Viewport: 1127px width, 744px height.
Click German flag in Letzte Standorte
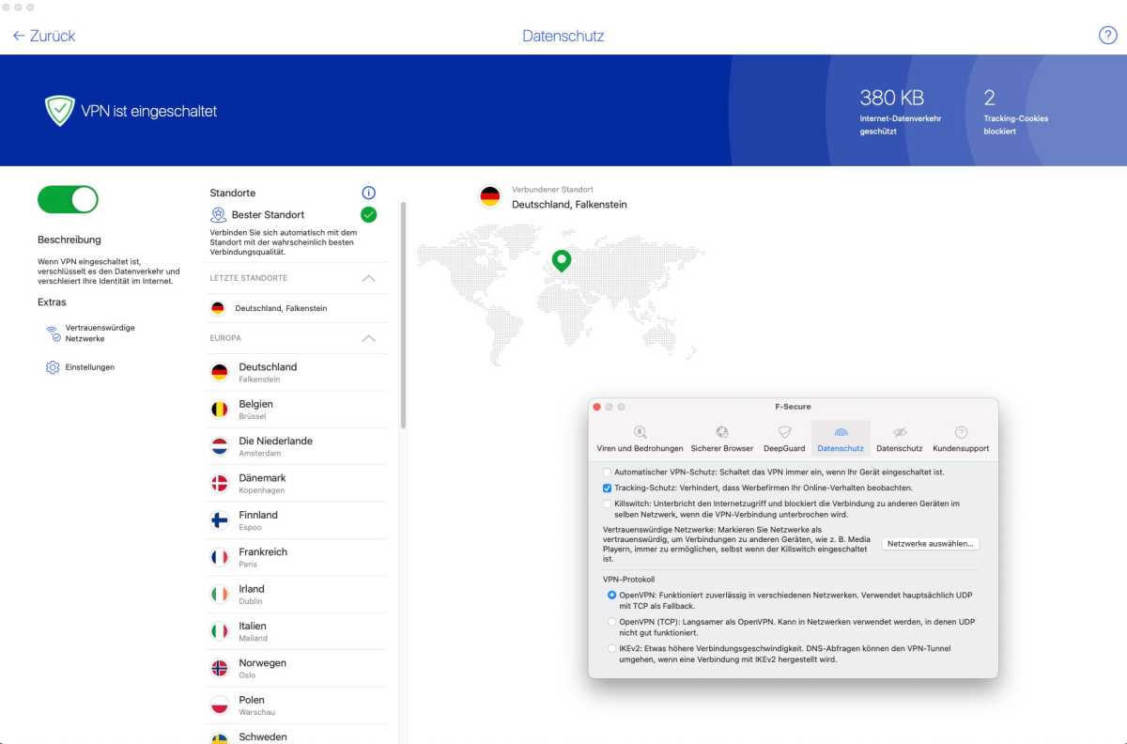218,308
